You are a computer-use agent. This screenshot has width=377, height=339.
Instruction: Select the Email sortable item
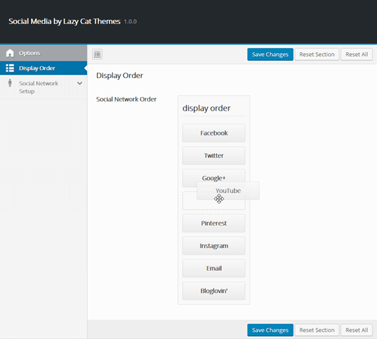[x=214, y=268]
